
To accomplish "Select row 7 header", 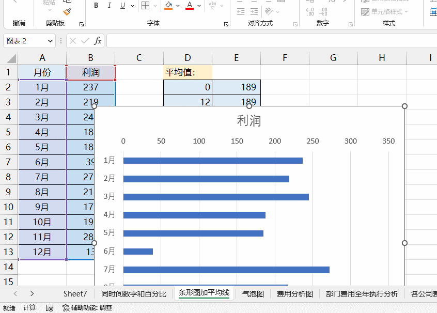I will click(8, 162).
